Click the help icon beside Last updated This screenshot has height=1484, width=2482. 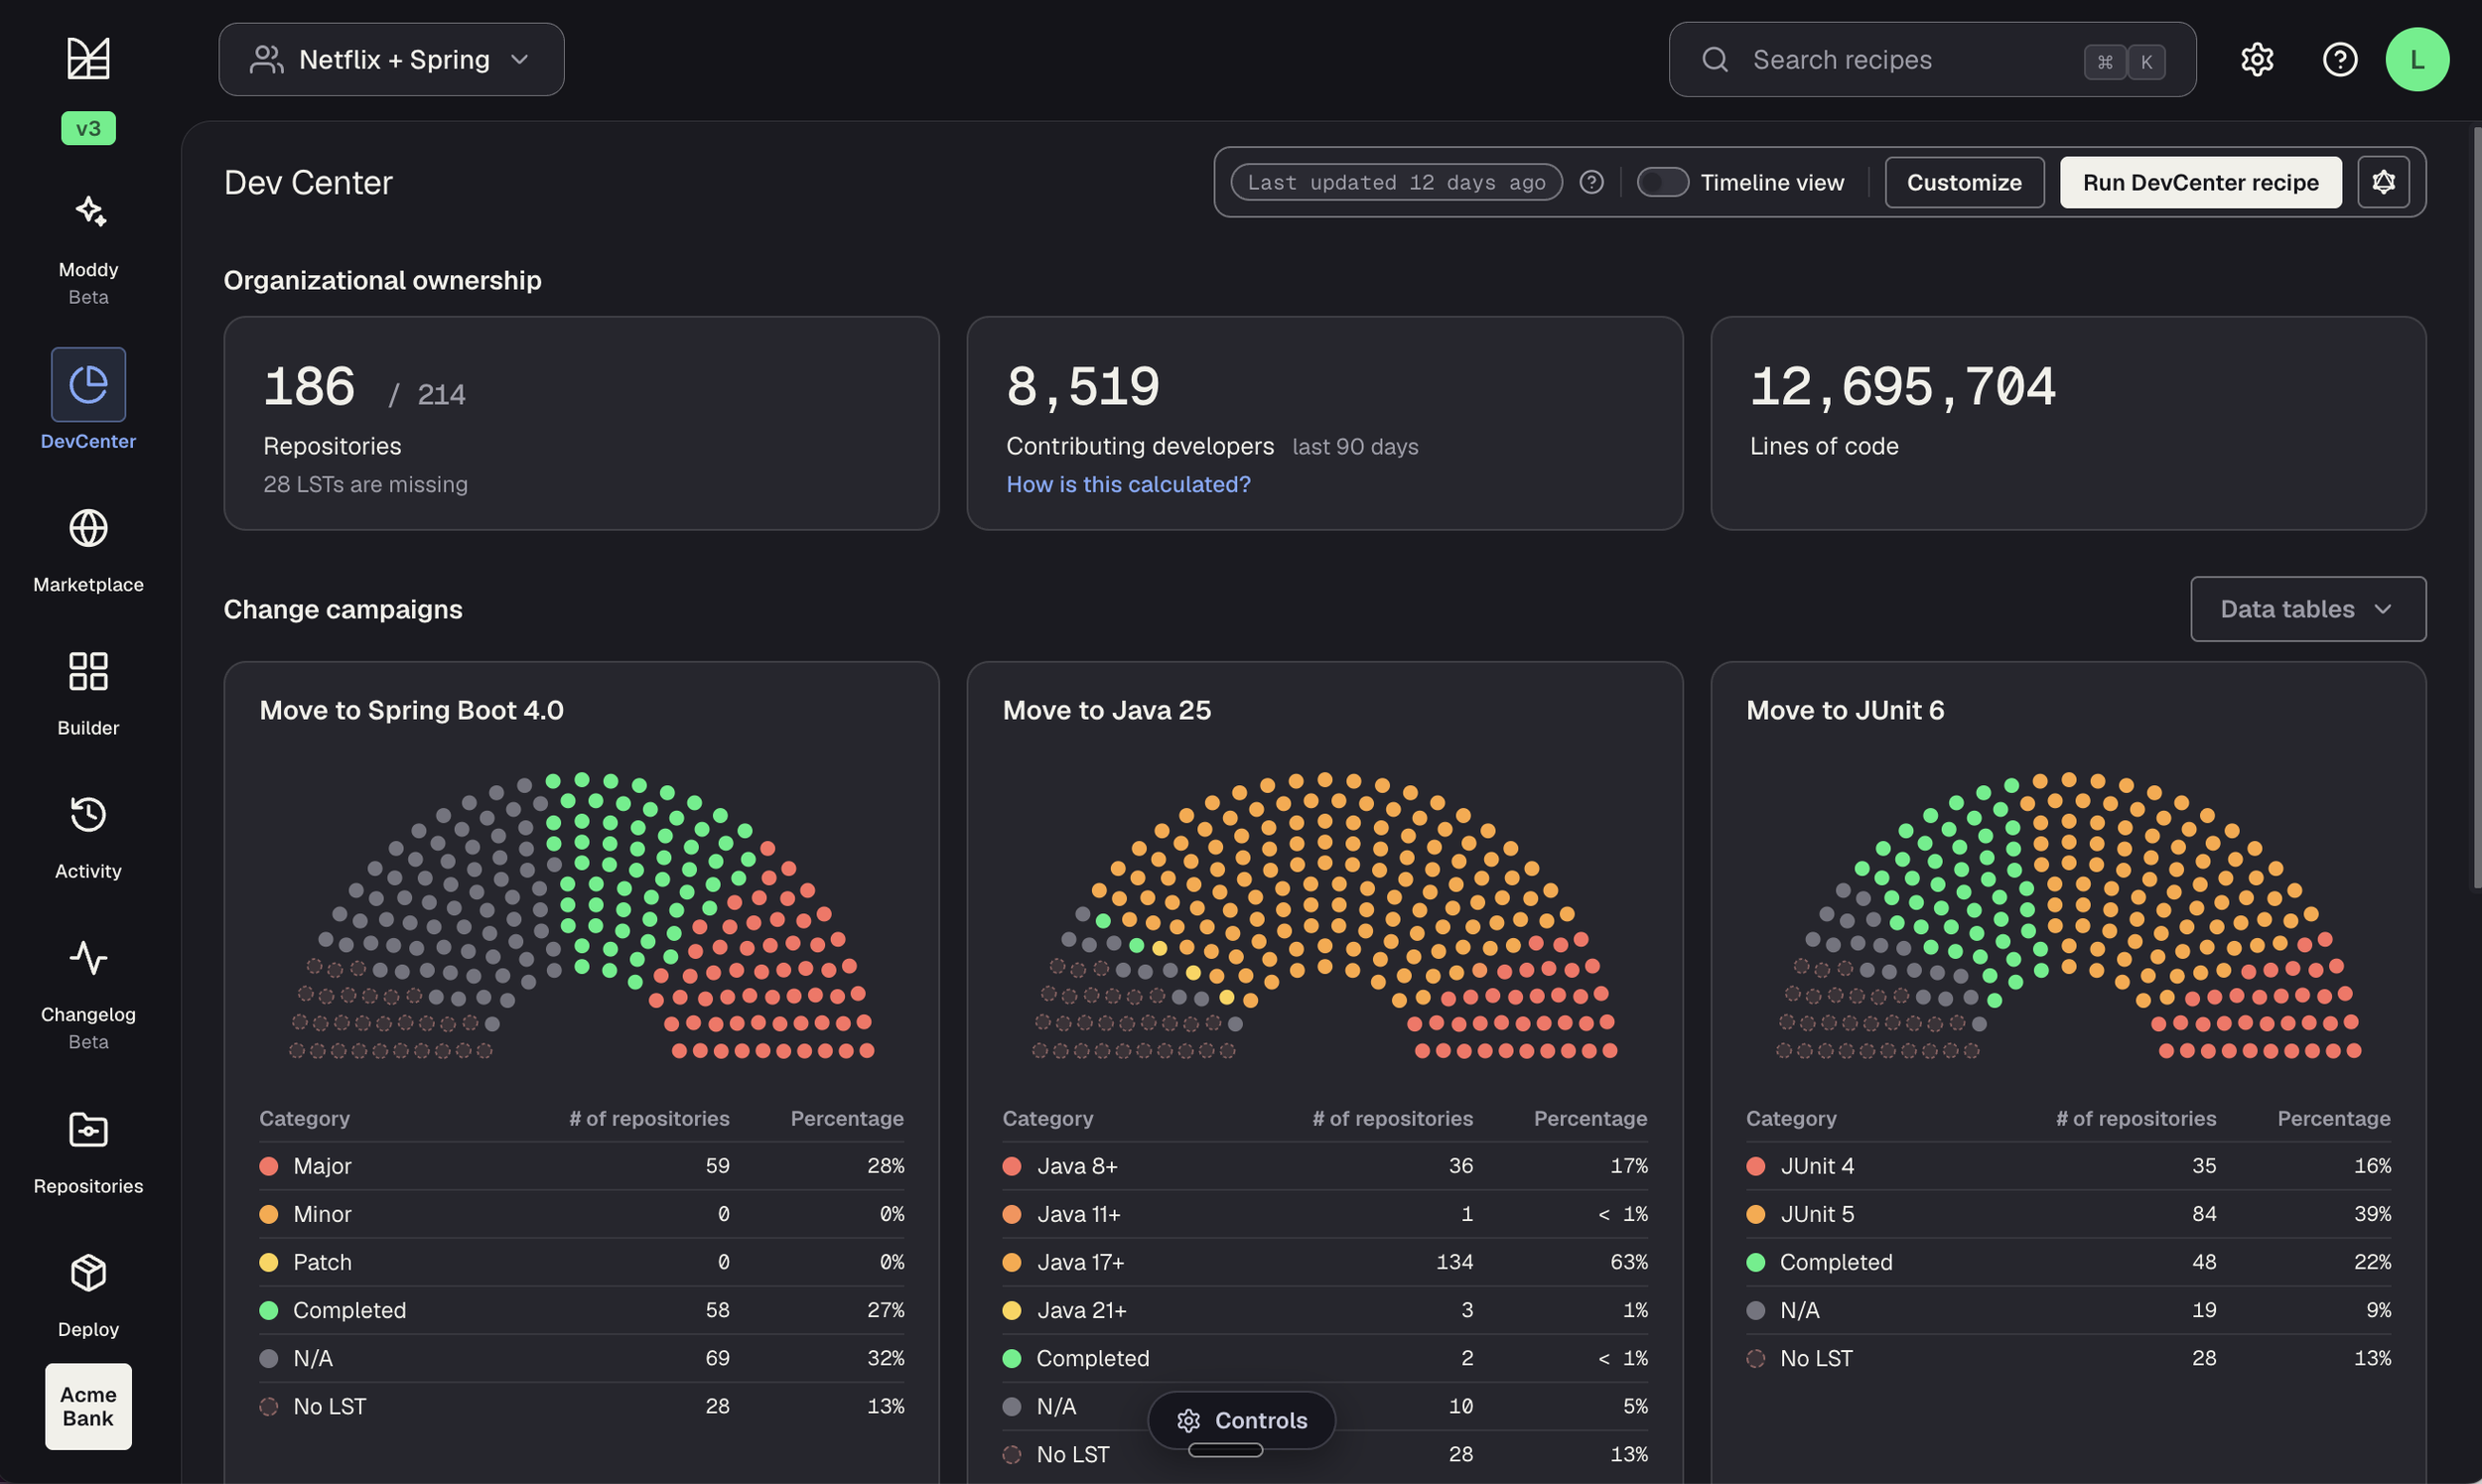pyautogui.click(x=1591, y=182)
